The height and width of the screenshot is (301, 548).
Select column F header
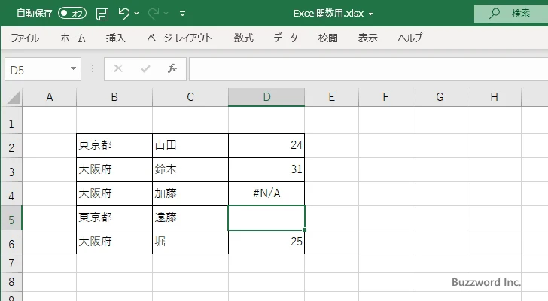coord(385,97)
